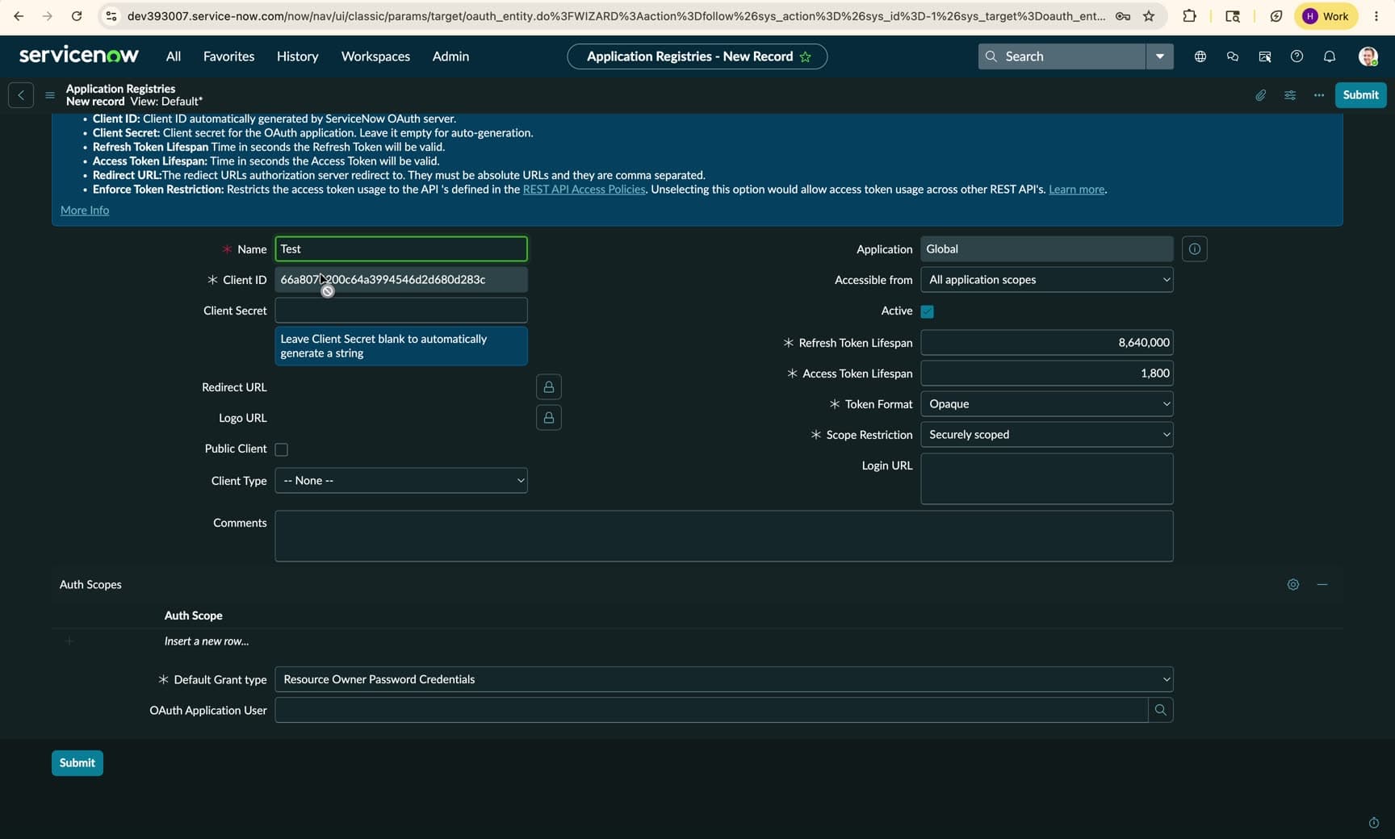The image size is (1395, 839).
Task: Click the Application field showing Global
Action: pyautogui.click(x=1047, y=249)
